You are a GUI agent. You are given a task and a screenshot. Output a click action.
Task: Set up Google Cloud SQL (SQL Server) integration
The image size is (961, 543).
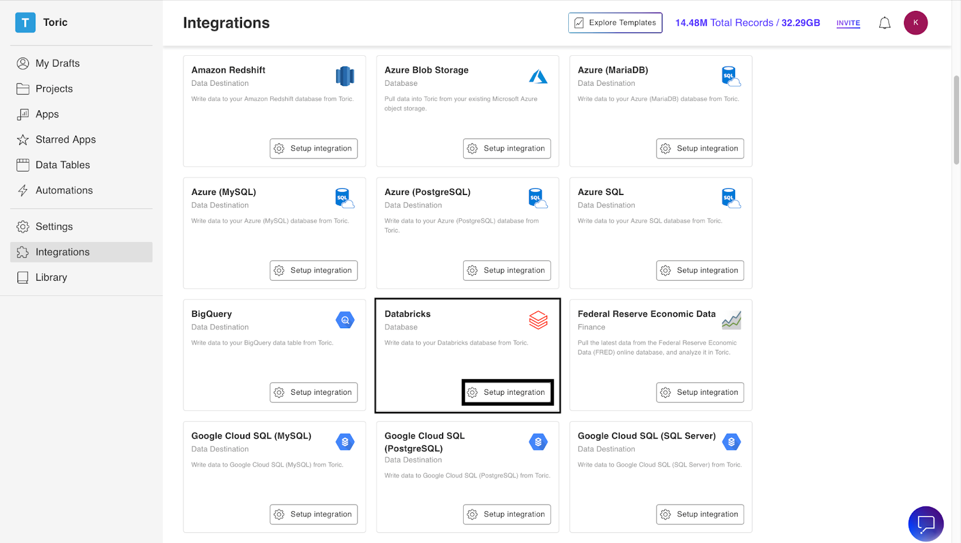coord(700,514)
